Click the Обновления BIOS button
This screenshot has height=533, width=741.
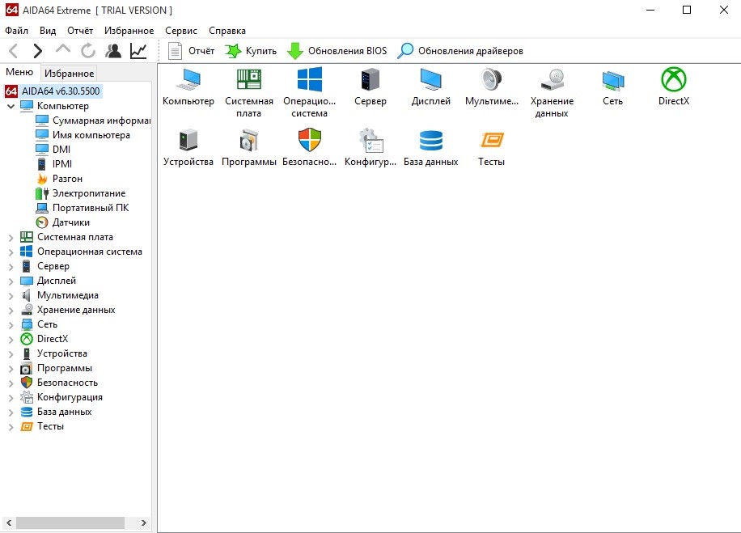tap(337, 51)
